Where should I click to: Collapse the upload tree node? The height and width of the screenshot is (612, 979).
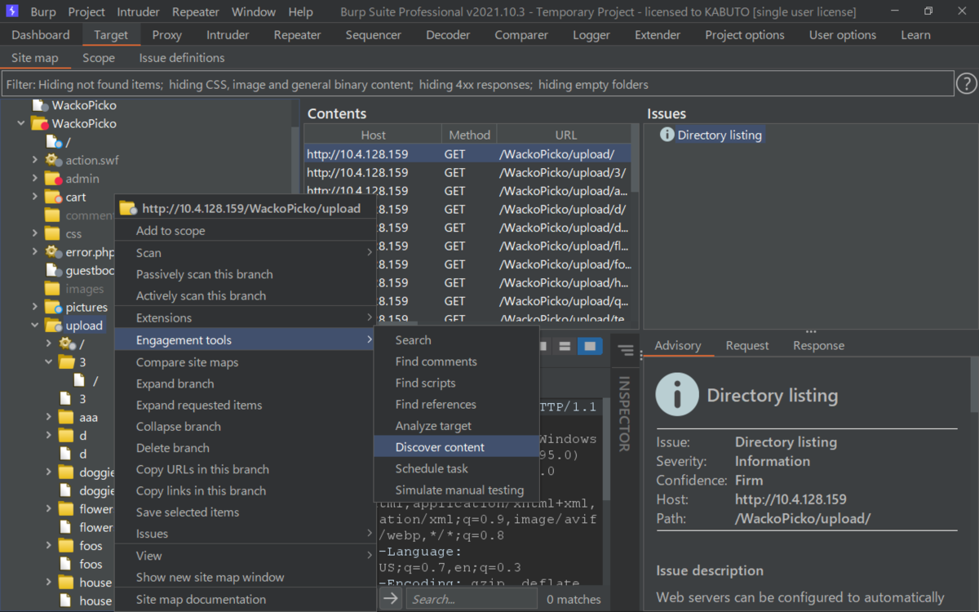(35, 326)
